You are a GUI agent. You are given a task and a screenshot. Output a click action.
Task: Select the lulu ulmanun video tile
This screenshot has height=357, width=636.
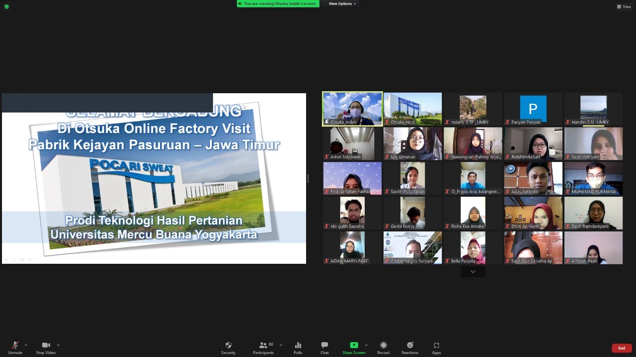click(x=412, y=144)
